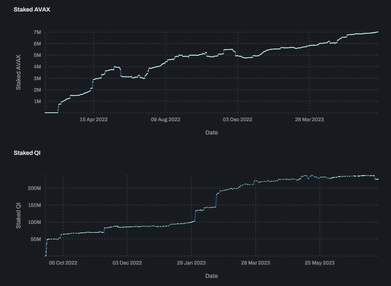Click the 28 Mar 2023 label on AVAX chart
This screenshot has height=286, width=391.
(x=309, y=119)
